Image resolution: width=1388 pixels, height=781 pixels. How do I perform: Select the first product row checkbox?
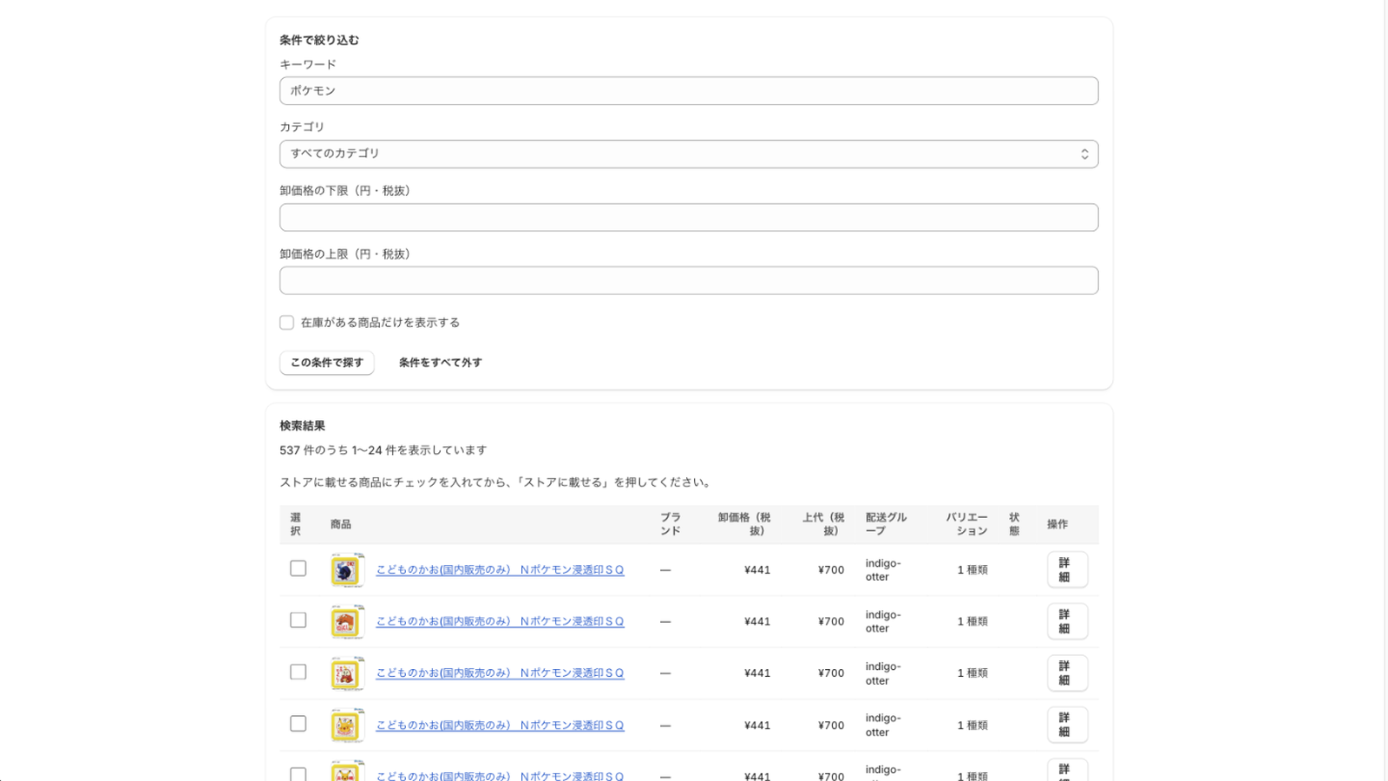point(298,568)
